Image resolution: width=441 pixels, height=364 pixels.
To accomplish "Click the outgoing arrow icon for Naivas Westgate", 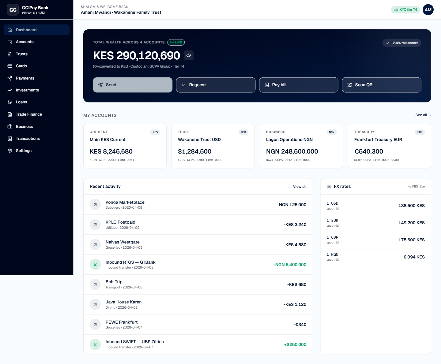I will [x=95, y=245].
